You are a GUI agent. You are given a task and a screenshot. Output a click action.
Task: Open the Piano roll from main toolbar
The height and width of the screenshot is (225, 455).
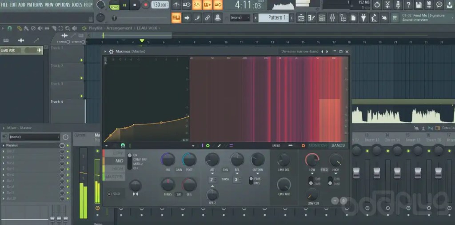[311, 18]
